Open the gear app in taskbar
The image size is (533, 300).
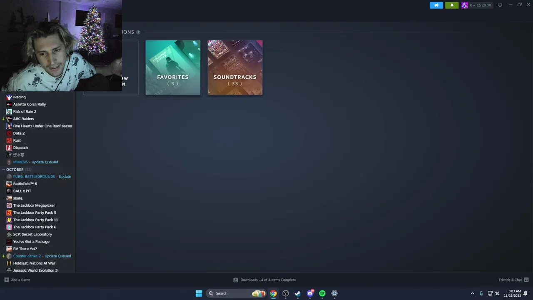[x=334, y=293]
